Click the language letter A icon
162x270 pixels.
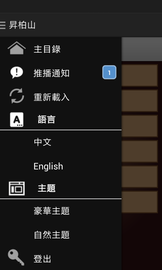point(17,120)
